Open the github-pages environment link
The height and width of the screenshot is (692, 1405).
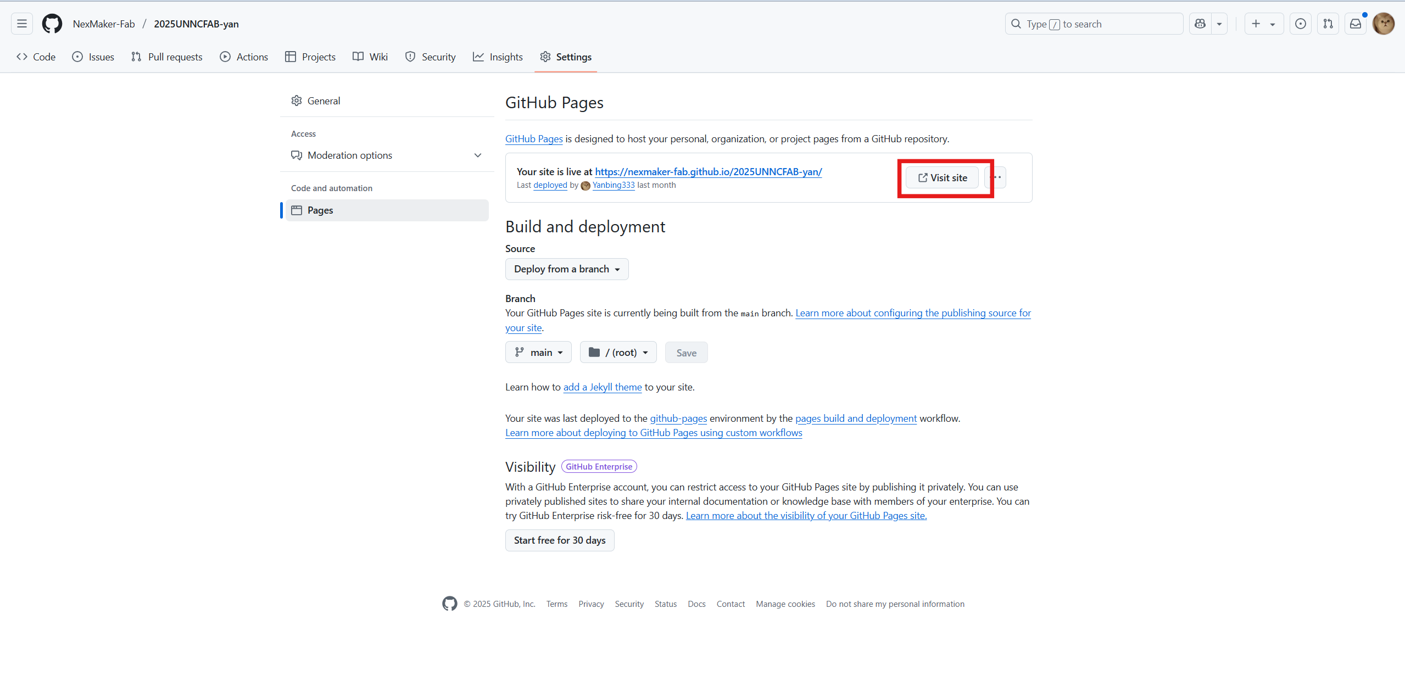(x=678, y=418)
